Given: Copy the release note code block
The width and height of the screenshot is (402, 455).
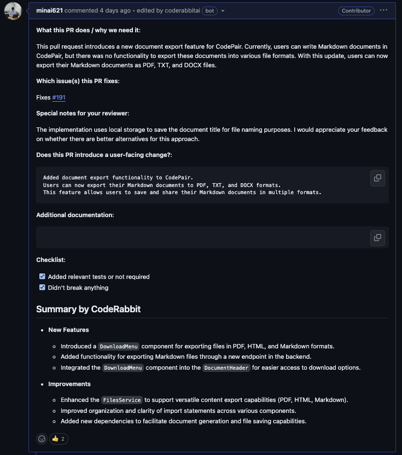Looking at the screenshot, I should coord(377,178).
